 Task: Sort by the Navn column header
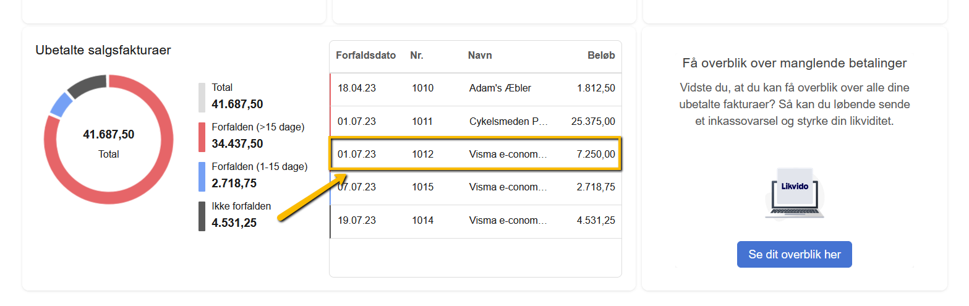(x=480, y=56)
